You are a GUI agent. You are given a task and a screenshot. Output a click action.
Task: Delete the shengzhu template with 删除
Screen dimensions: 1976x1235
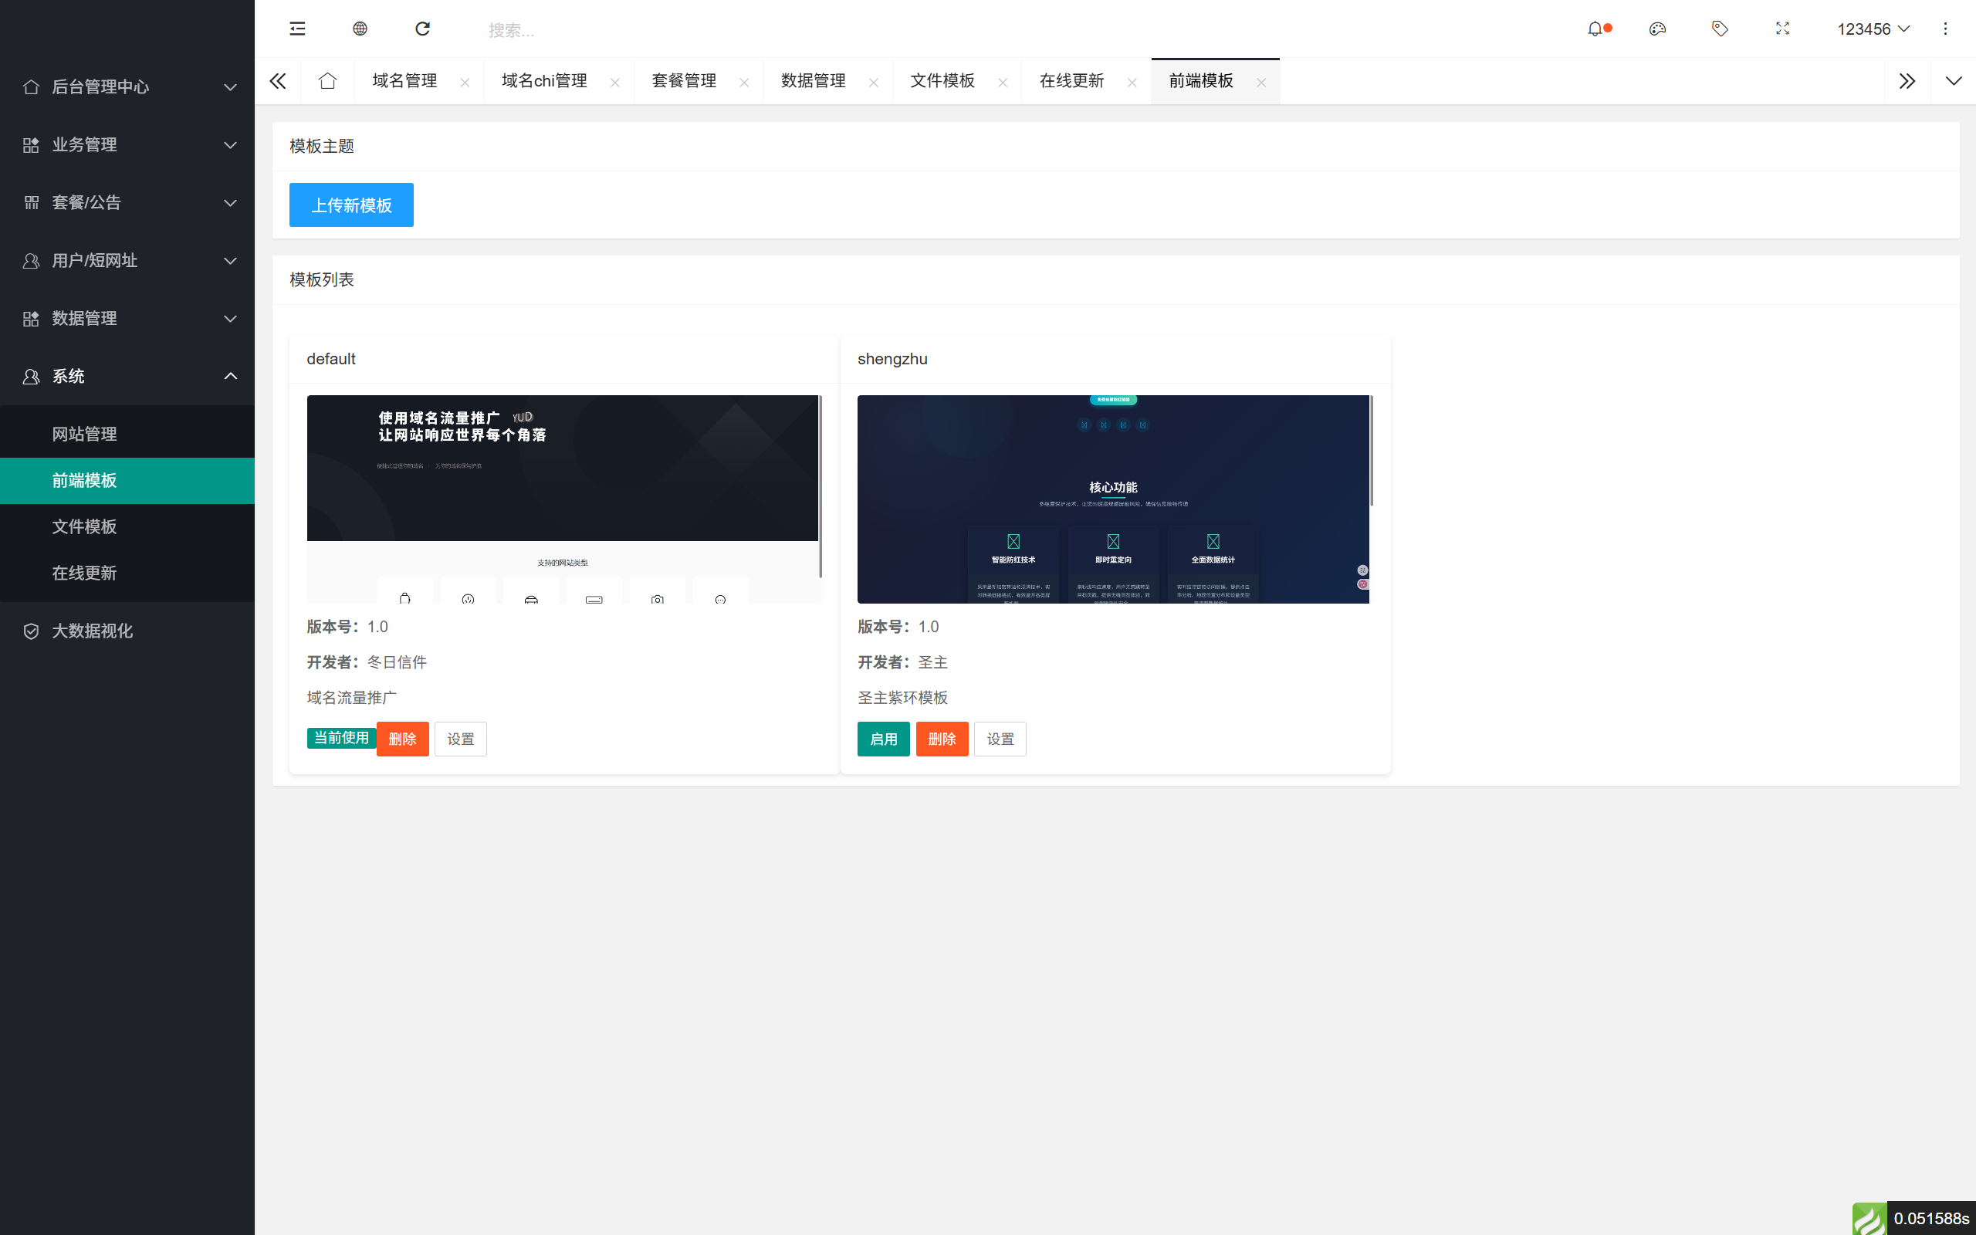942,739
